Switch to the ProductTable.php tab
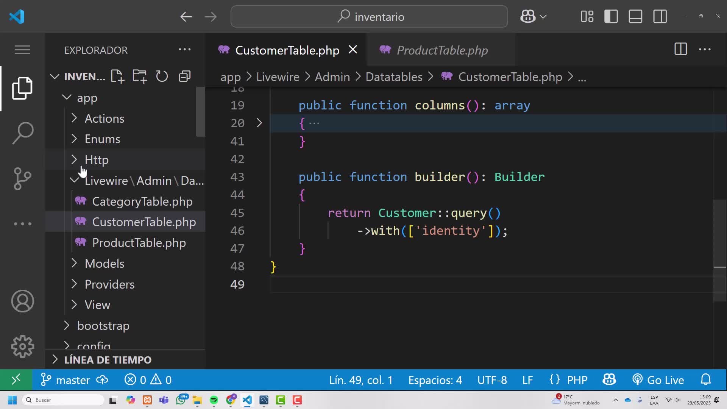 coord(442,50)
